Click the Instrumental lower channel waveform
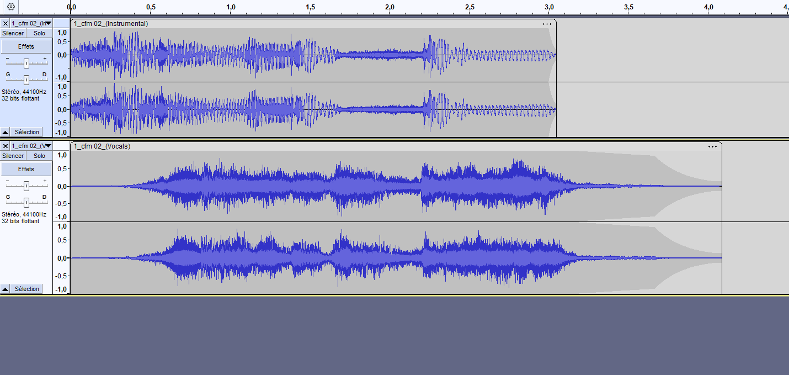Image resolution: width=789 pixels, height=375 pixels. (313, 109)
